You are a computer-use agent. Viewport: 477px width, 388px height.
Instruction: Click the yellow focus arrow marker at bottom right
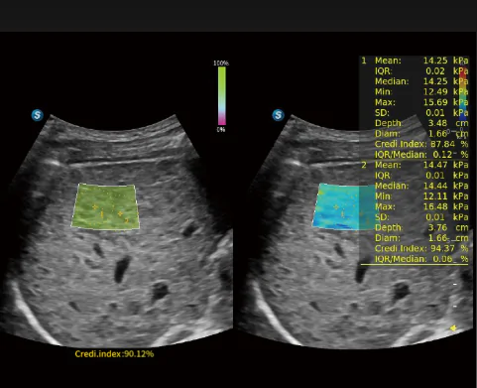pyautogui.click(x=453, y=327)
